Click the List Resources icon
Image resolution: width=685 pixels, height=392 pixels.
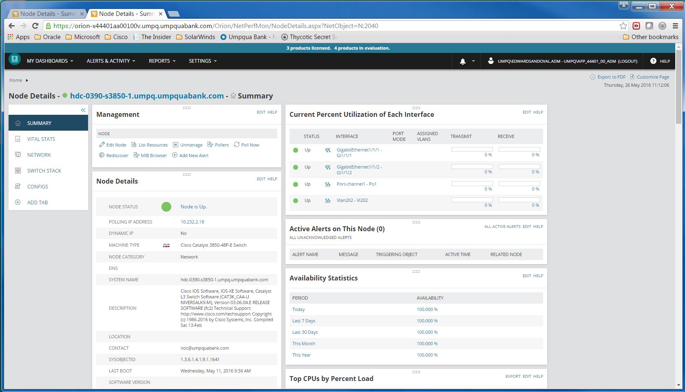pos(134,145)
